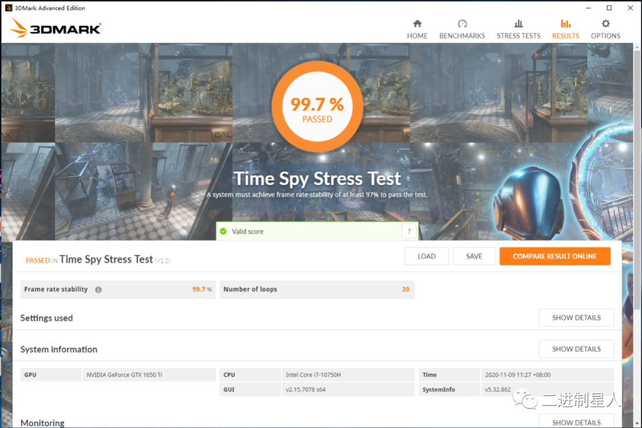This screenshot has width=642, height=428.
Task: Click the green Valid score checkmark icon
Action: click(223, 232)
